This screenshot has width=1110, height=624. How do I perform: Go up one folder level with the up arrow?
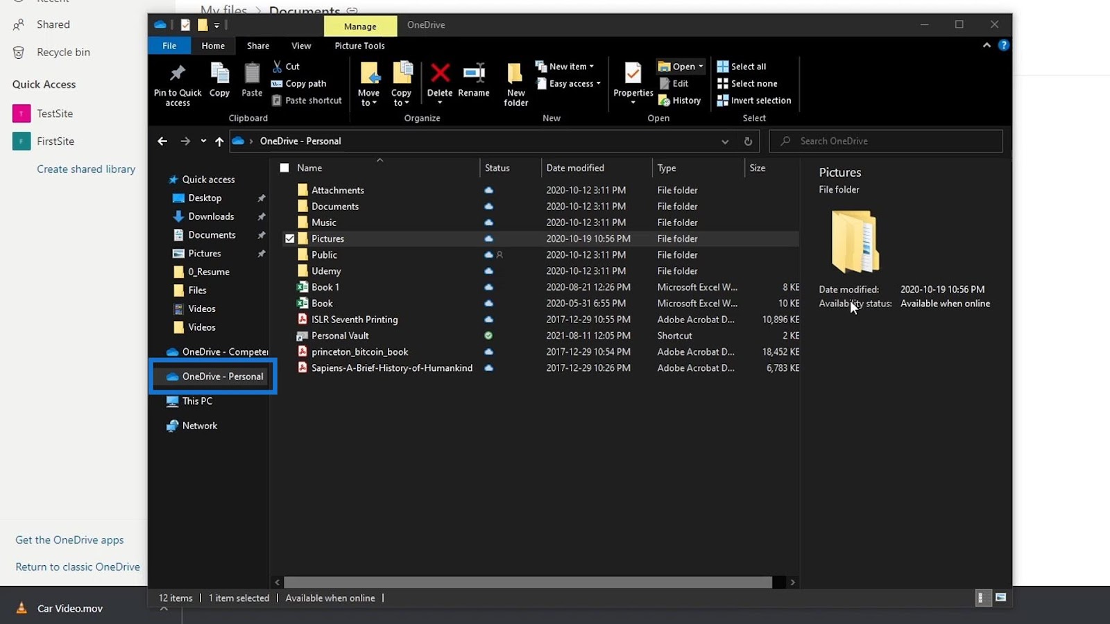click(x=219, y=141)
